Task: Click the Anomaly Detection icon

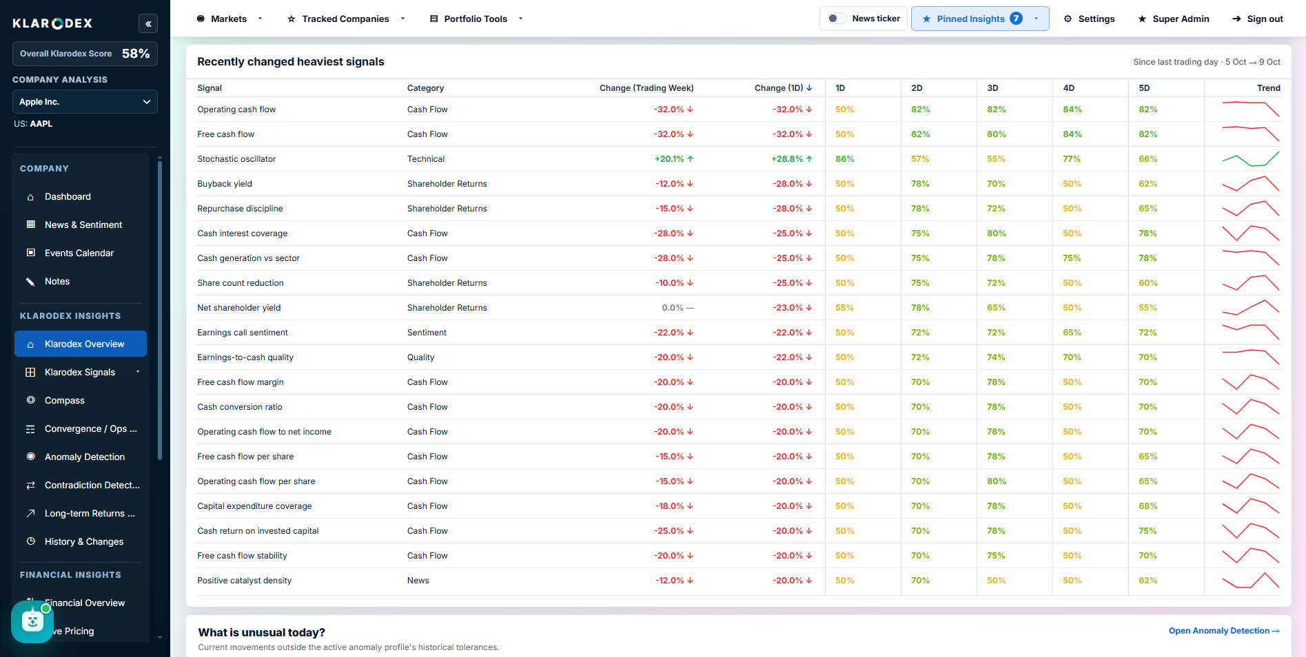Action: [x=30, y=457]
